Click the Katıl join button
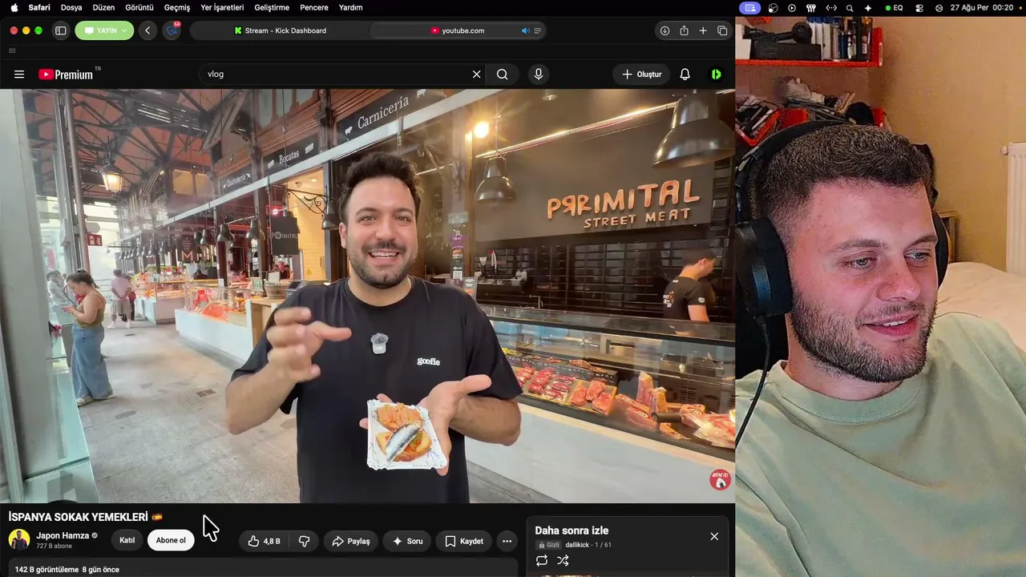 pyautogui.click(x=127, y=540)
